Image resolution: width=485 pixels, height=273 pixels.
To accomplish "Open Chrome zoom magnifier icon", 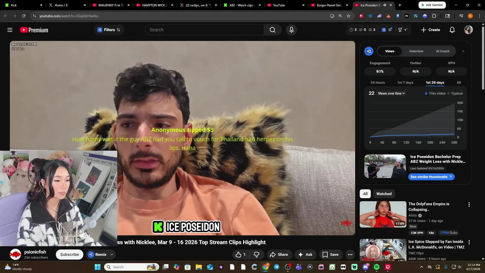I will 340,16.
